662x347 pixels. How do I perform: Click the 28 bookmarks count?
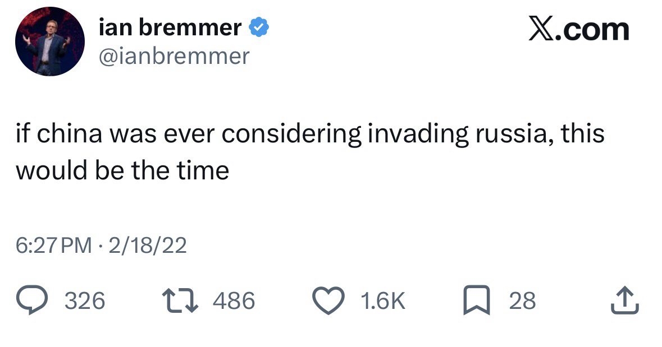(522, 301)
